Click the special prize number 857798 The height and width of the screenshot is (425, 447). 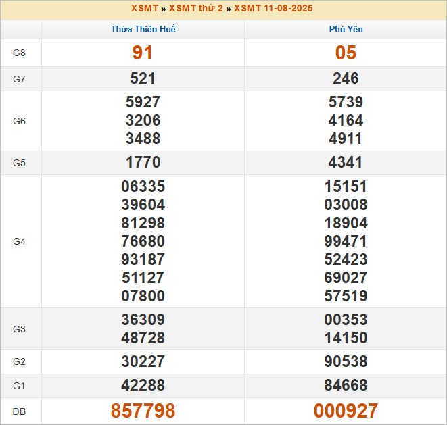click(x=143, y=411)
